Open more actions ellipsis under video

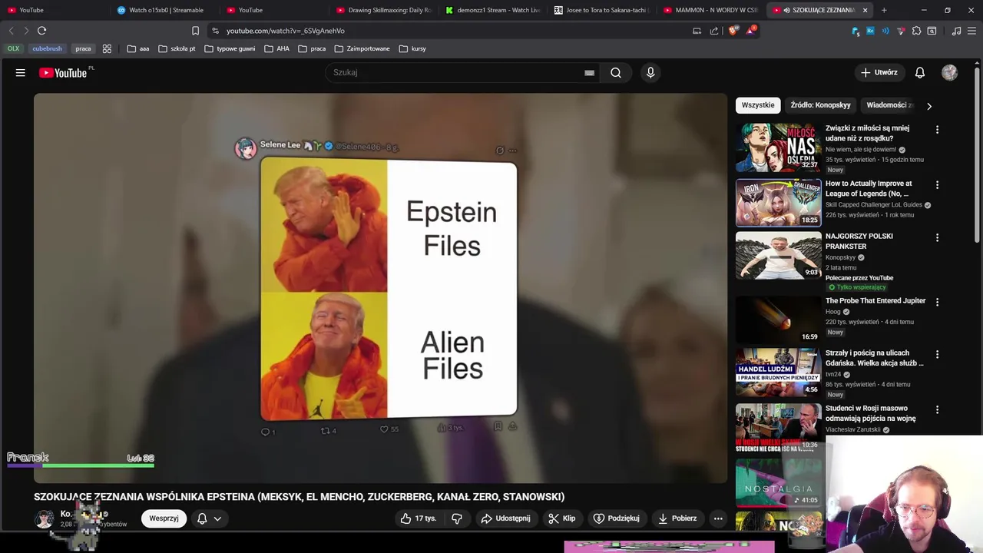[718, 518]
